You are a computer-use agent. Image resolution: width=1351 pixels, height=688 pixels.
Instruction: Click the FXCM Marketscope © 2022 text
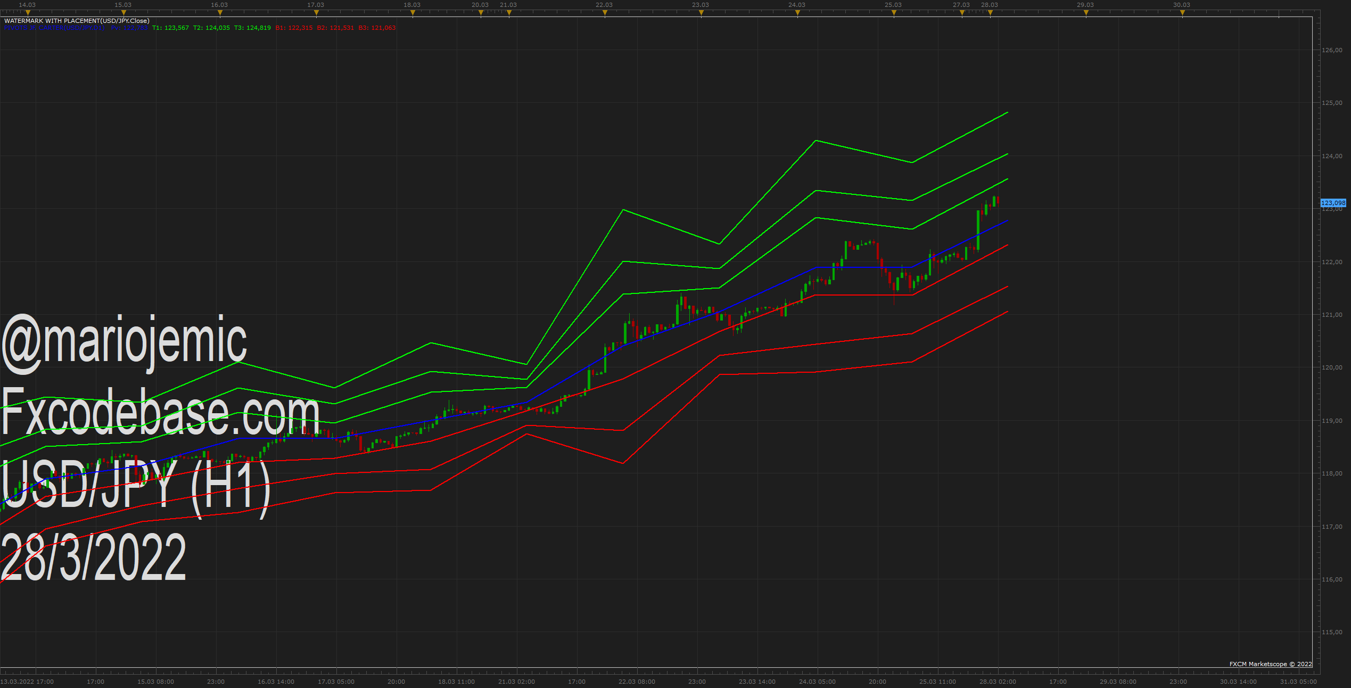[1271, 664]
